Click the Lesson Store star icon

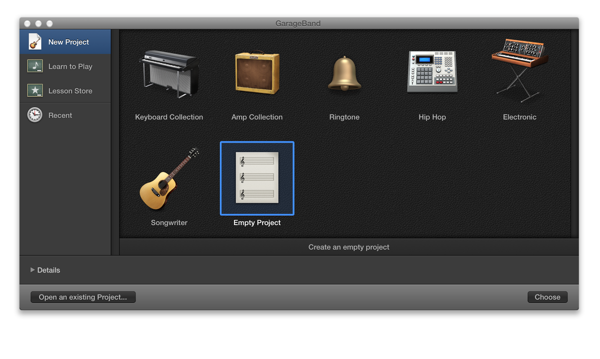[x=35, y=91]
